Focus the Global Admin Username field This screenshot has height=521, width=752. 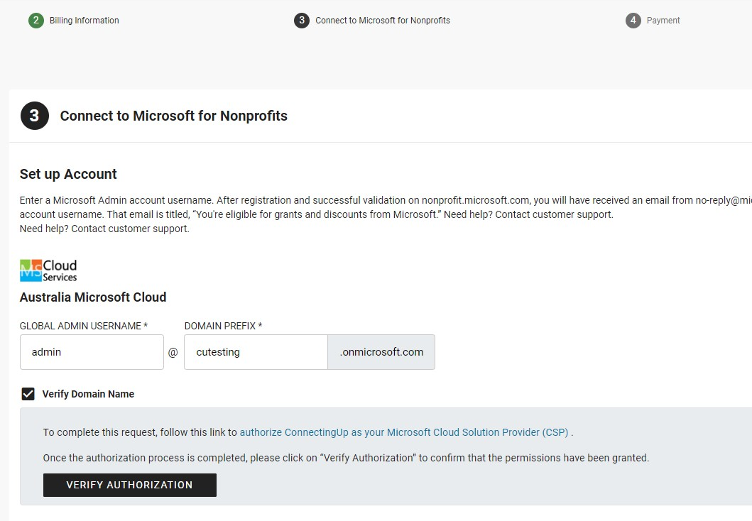pyautogui.click(x=92, y=352)
